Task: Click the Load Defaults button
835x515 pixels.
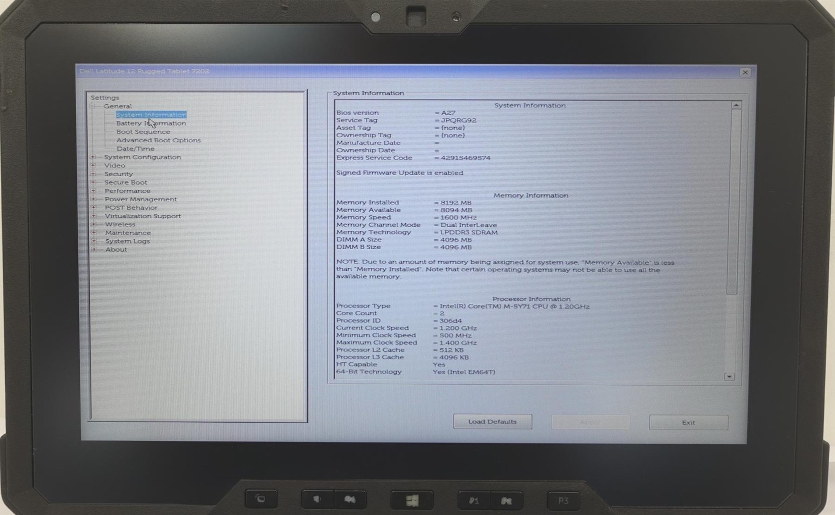Action: tap(492, 421)
